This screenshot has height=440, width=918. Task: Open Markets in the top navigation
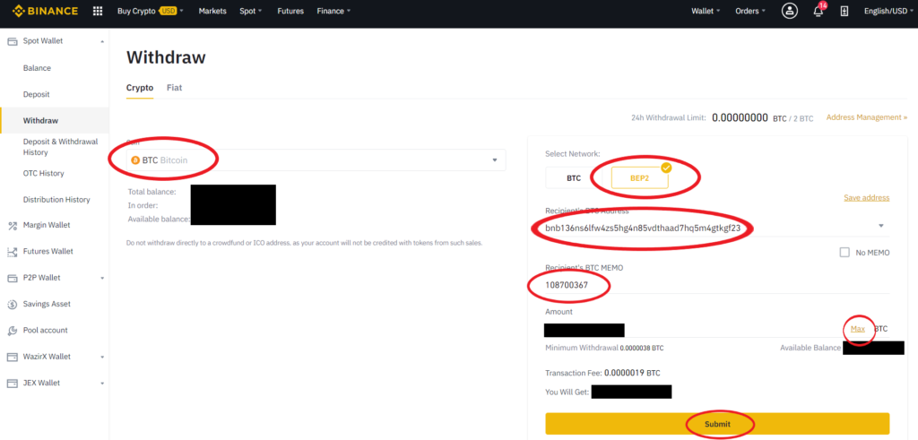[212, 11]
